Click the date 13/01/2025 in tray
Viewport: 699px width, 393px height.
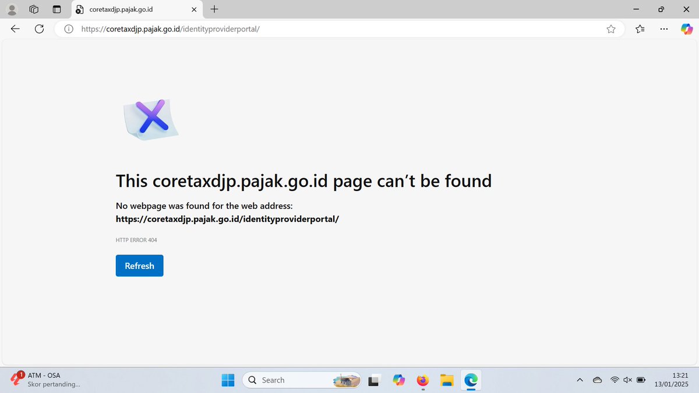(x=672, y=384)
